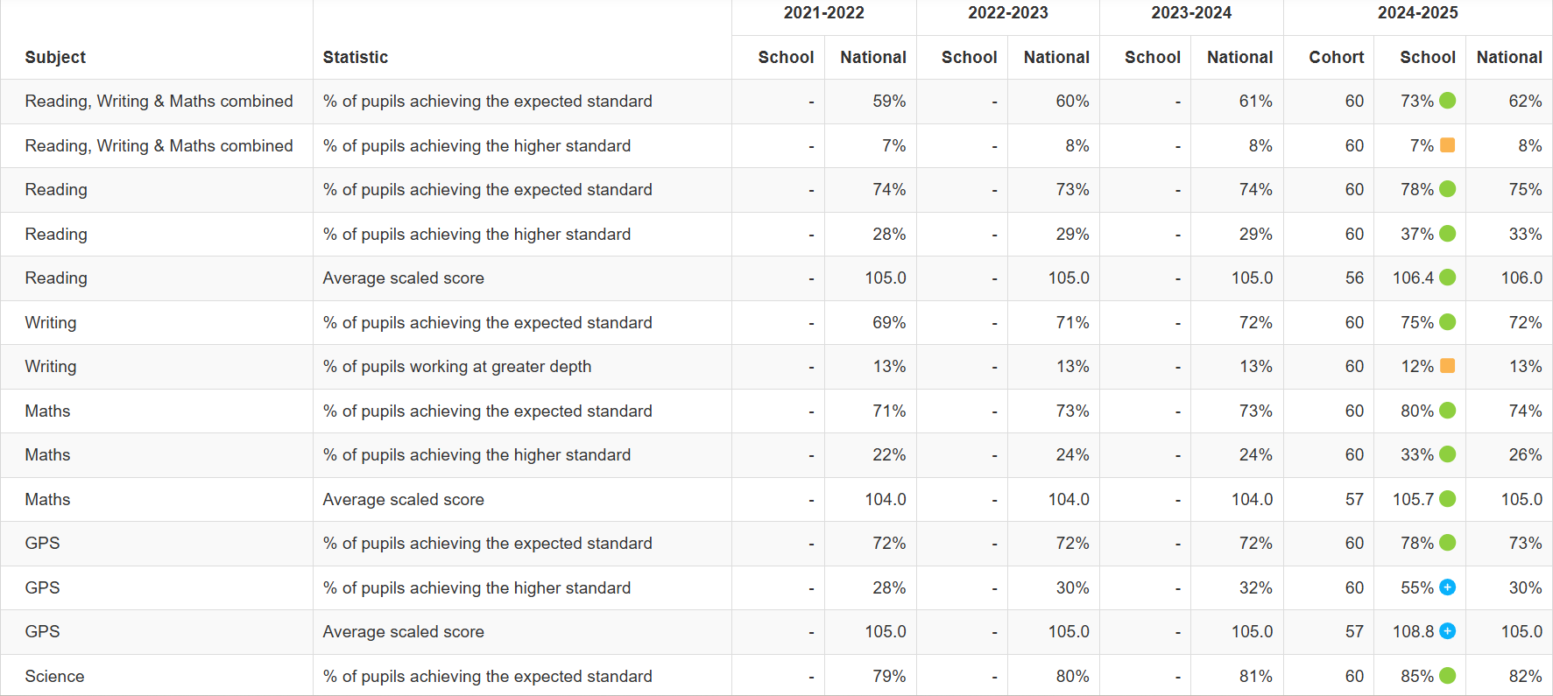
Task: Click green dot beside Maths 105.7 score
Action: coord(1447,499)
